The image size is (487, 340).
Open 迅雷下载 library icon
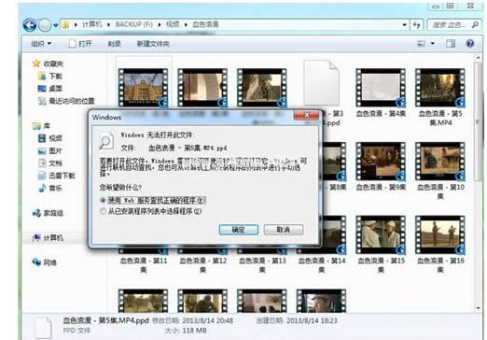[x=42, y=176]
